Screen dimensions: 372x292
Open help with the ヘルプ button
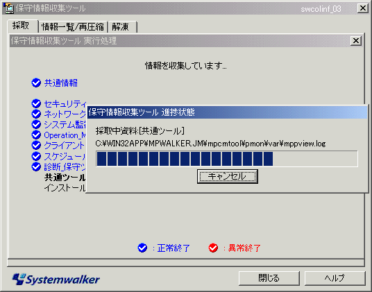click(x=335, y=278)
